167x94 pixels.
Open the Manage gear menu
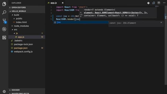coord(4,91)
